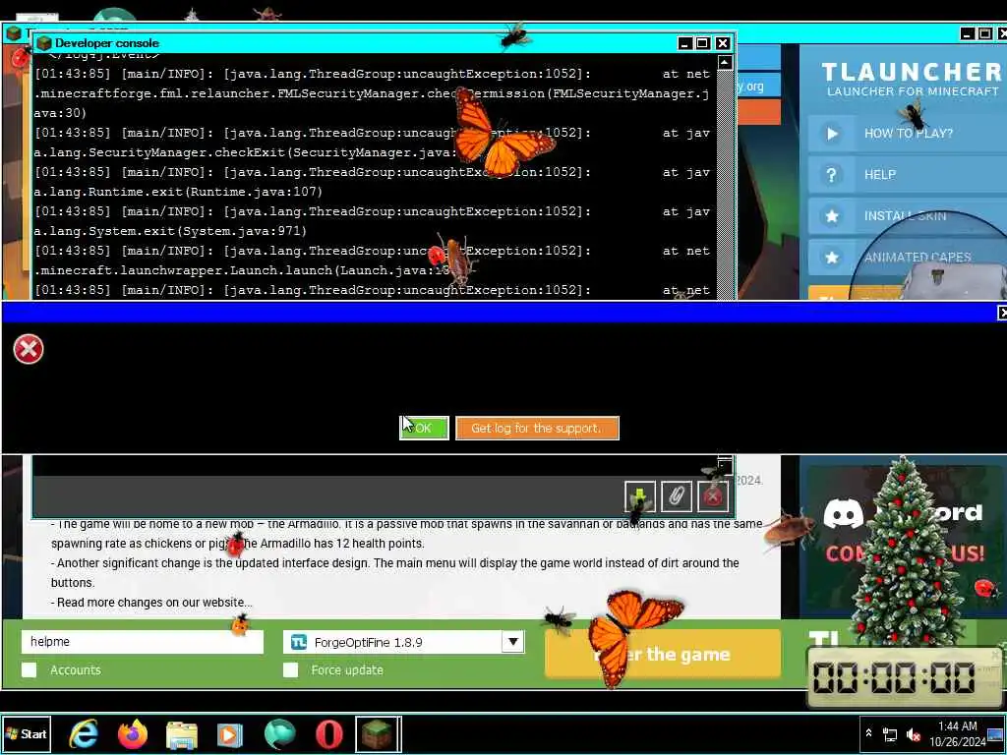The height and width of the screenshot is (755, 1007).
Task: Click the Christmas tree desktop decoration
Action: point(906,552)
